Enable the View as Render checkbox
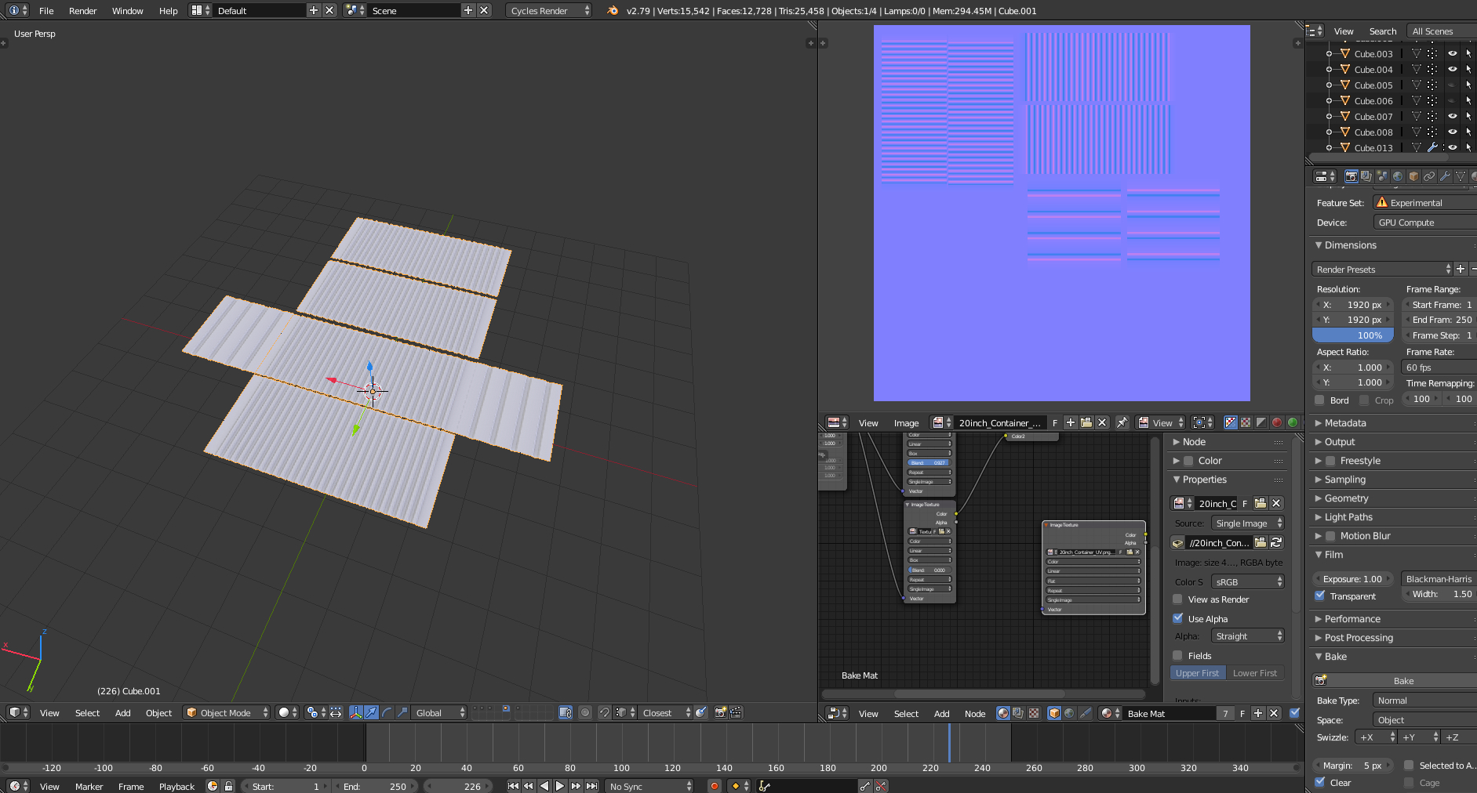This screenshot has width=1477, height=793. [x=1177, y=599]
